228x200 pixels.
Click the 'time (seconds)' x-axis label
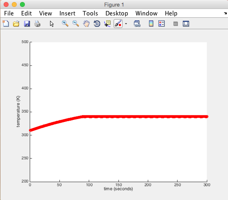(118, 189)
